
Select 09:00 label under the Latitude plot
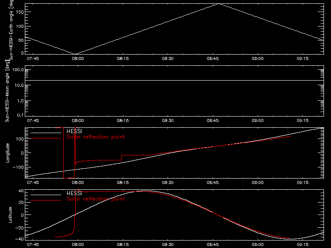[x=257, y=245]
